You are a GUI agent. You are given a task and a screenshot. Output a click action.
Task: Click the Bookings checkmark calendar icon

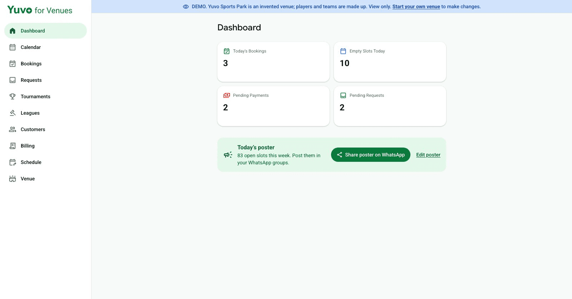13,64
